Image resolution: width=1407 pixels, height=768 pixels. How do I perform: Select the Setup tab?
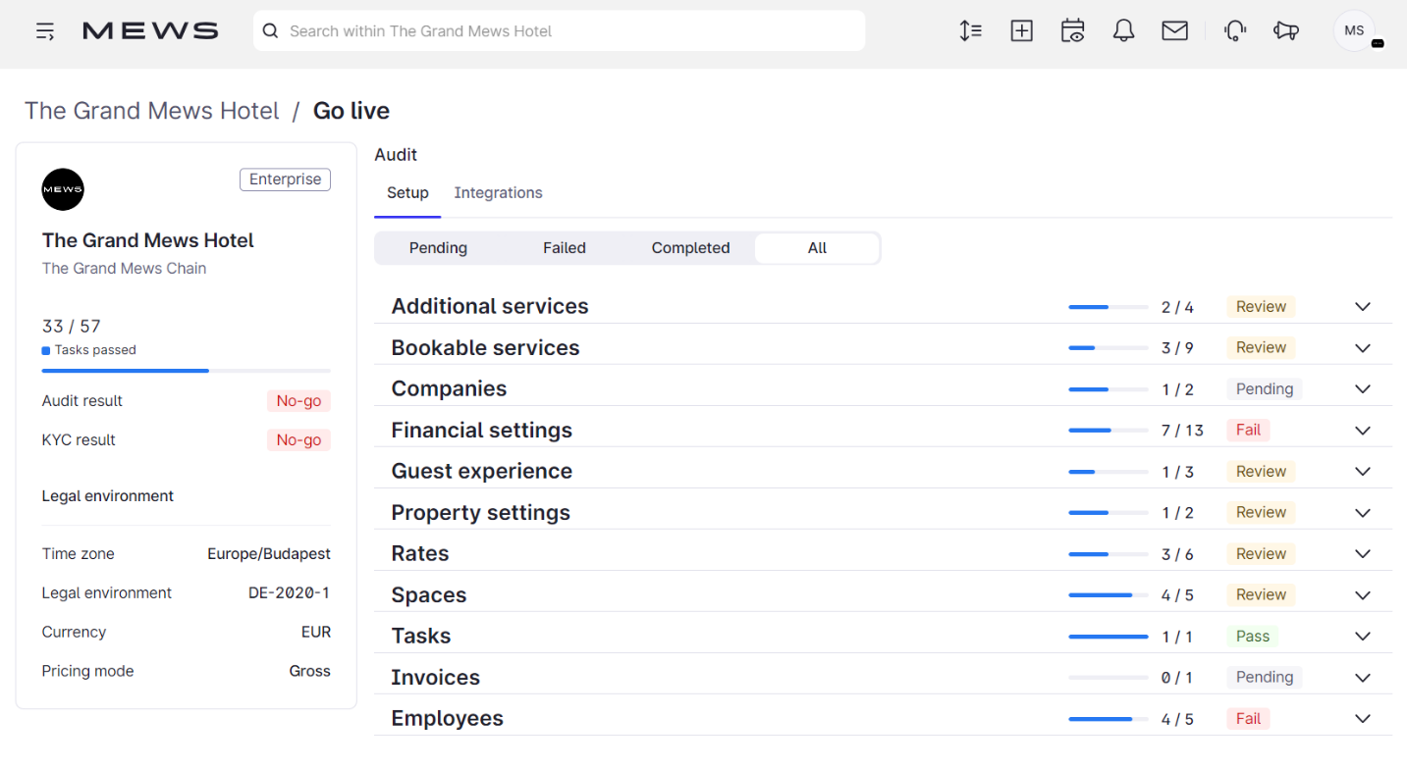click(406, 192)
